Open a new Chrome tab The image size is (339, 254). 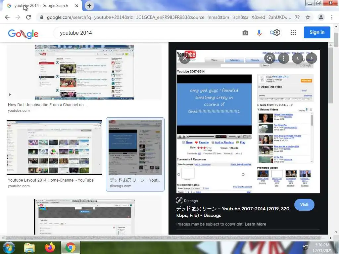pos(89,6)
